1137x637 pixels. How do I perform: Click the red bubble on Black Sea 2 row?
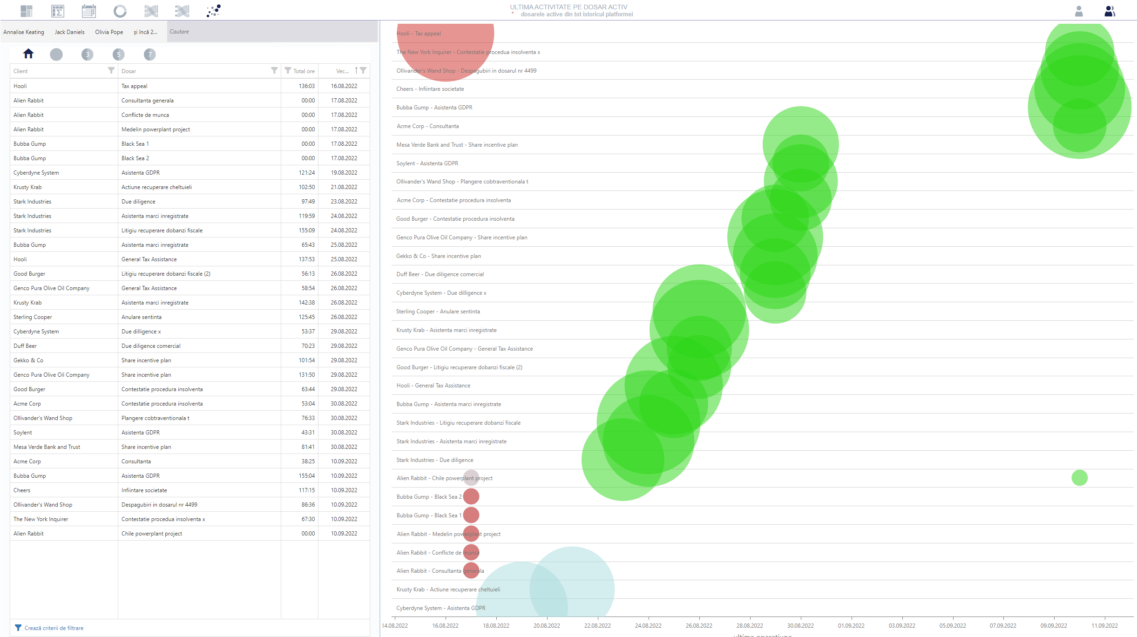(471, 497)
